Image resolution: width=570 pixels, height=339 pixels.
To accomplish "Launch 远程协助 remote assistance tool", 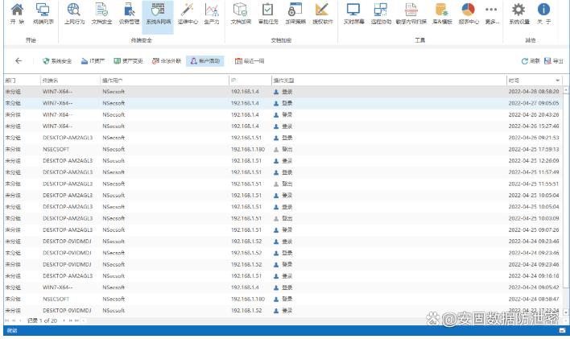I will point(381,13).
